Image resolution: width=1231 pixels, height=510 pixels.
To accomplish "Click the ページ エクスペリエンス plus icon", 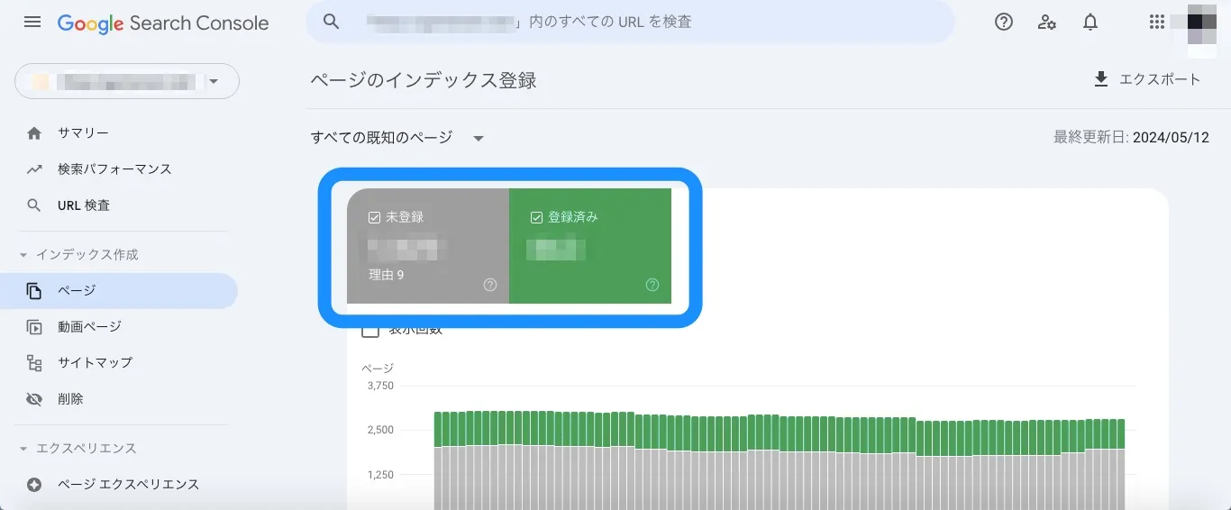I will pos(34,485).
